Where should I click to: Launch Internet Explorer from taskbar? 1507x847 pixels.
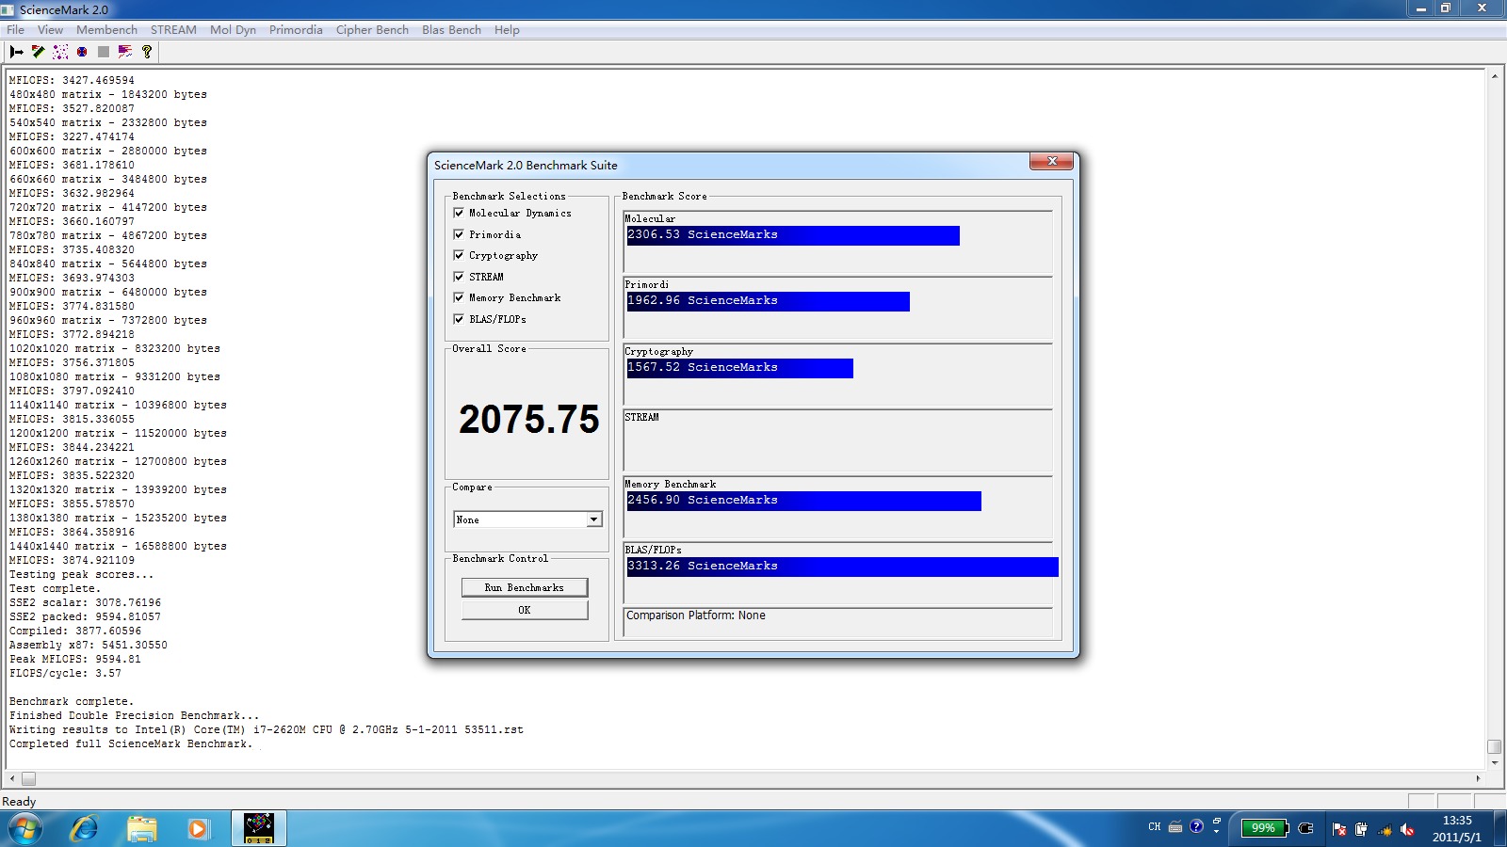point(85,829)
